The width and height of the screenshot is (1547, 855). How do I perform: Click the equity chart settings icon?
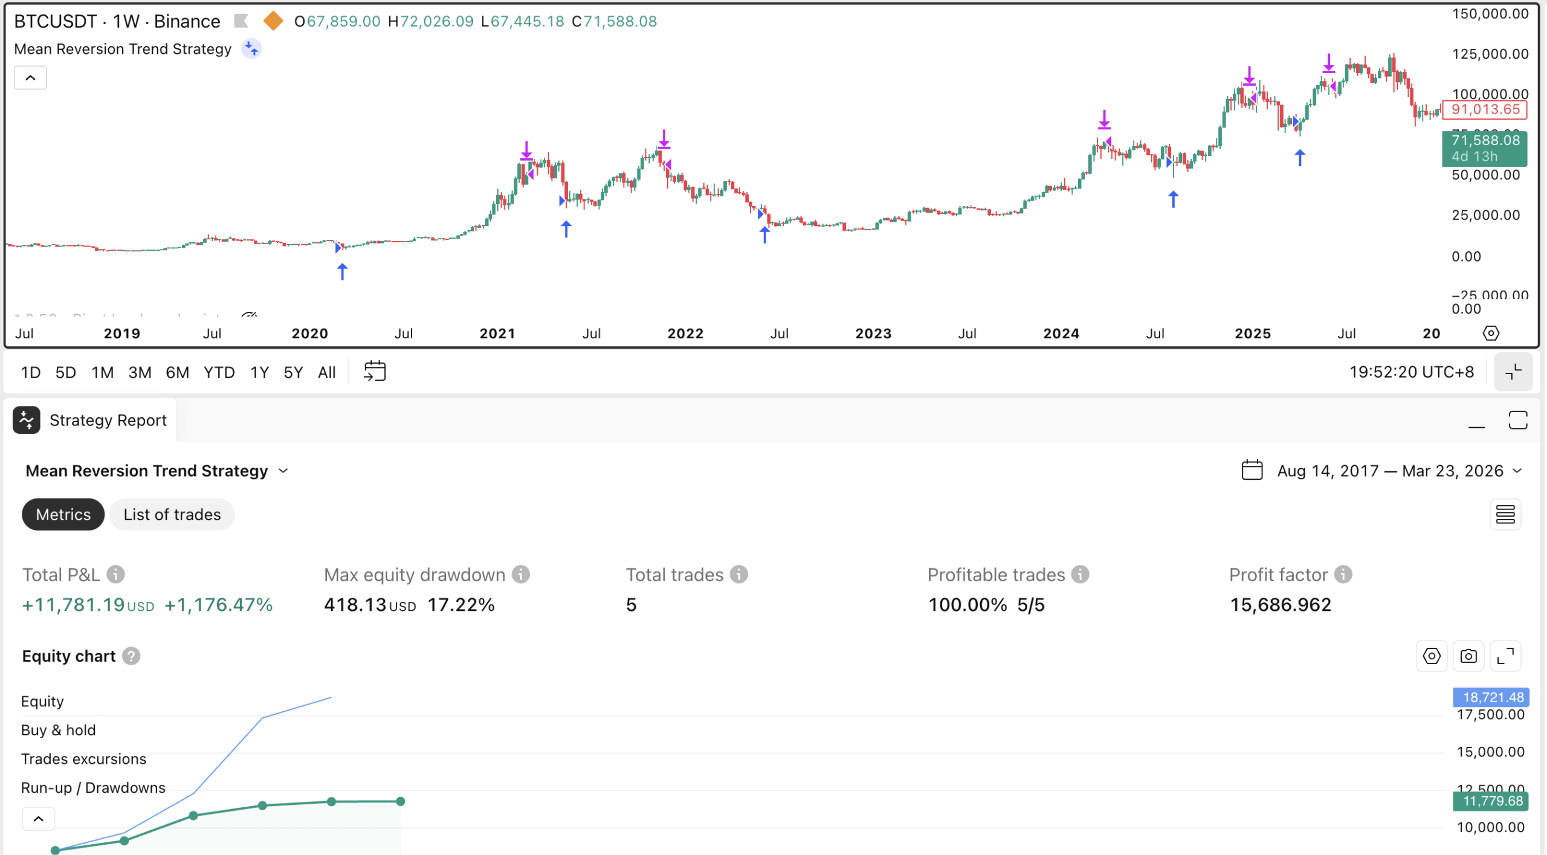coord(1431,656)
